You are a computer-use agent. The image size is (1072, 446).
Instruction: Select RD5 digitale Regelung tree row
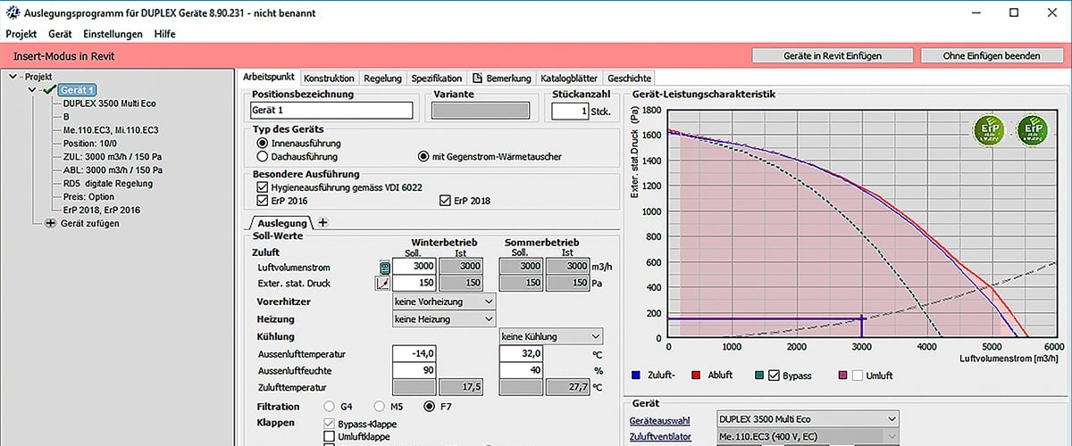click(107, 183)
